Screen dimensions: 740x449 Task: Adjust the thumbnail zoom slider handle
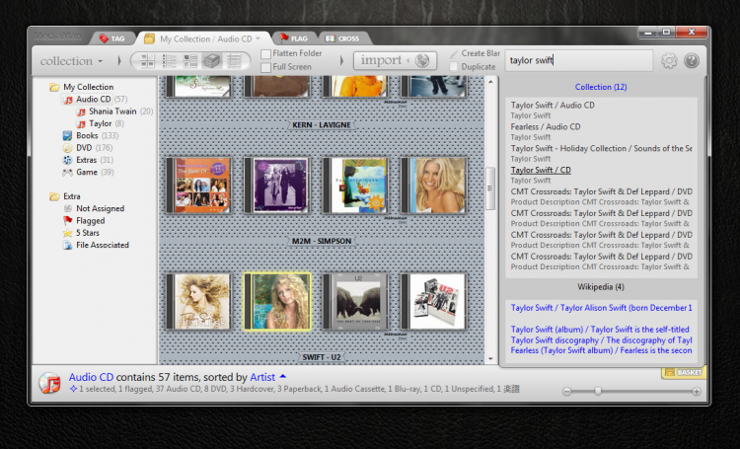(x=598, y=391)
